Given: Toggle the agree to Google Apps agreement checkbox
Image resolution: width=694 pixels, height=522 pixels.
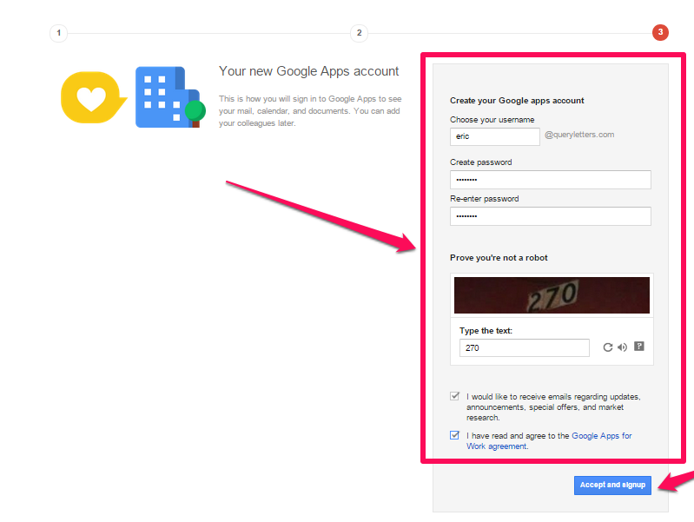Looking at the screenshot, I should point(454,435).
